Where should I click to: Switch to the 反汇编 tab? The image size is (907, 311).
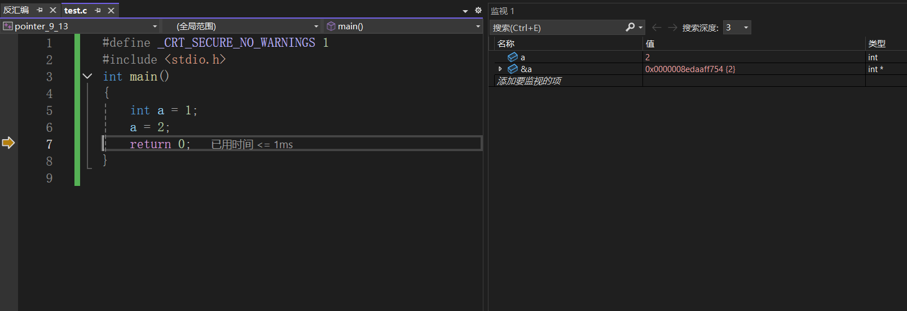click(x=16, y=10)
